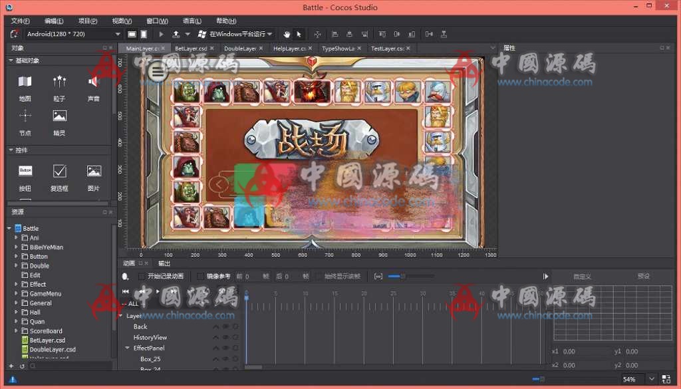681x389 pixels.
Task: Open the 编辑(E) menu
Action: (54, 21)
